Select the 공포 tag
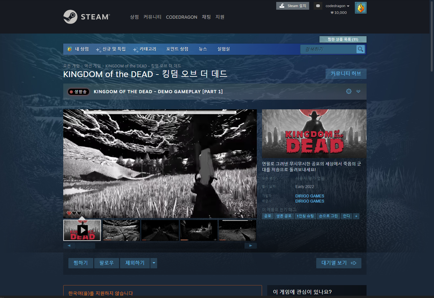 [x=267, y=216]
